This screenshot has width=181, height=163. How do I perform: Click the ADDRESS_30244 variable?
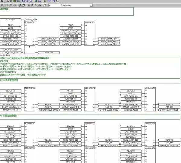pos(71,39)
